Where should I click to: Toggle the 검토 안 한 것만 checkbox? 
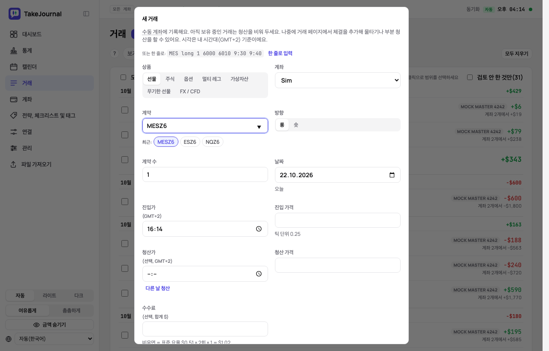click(470, 77)
